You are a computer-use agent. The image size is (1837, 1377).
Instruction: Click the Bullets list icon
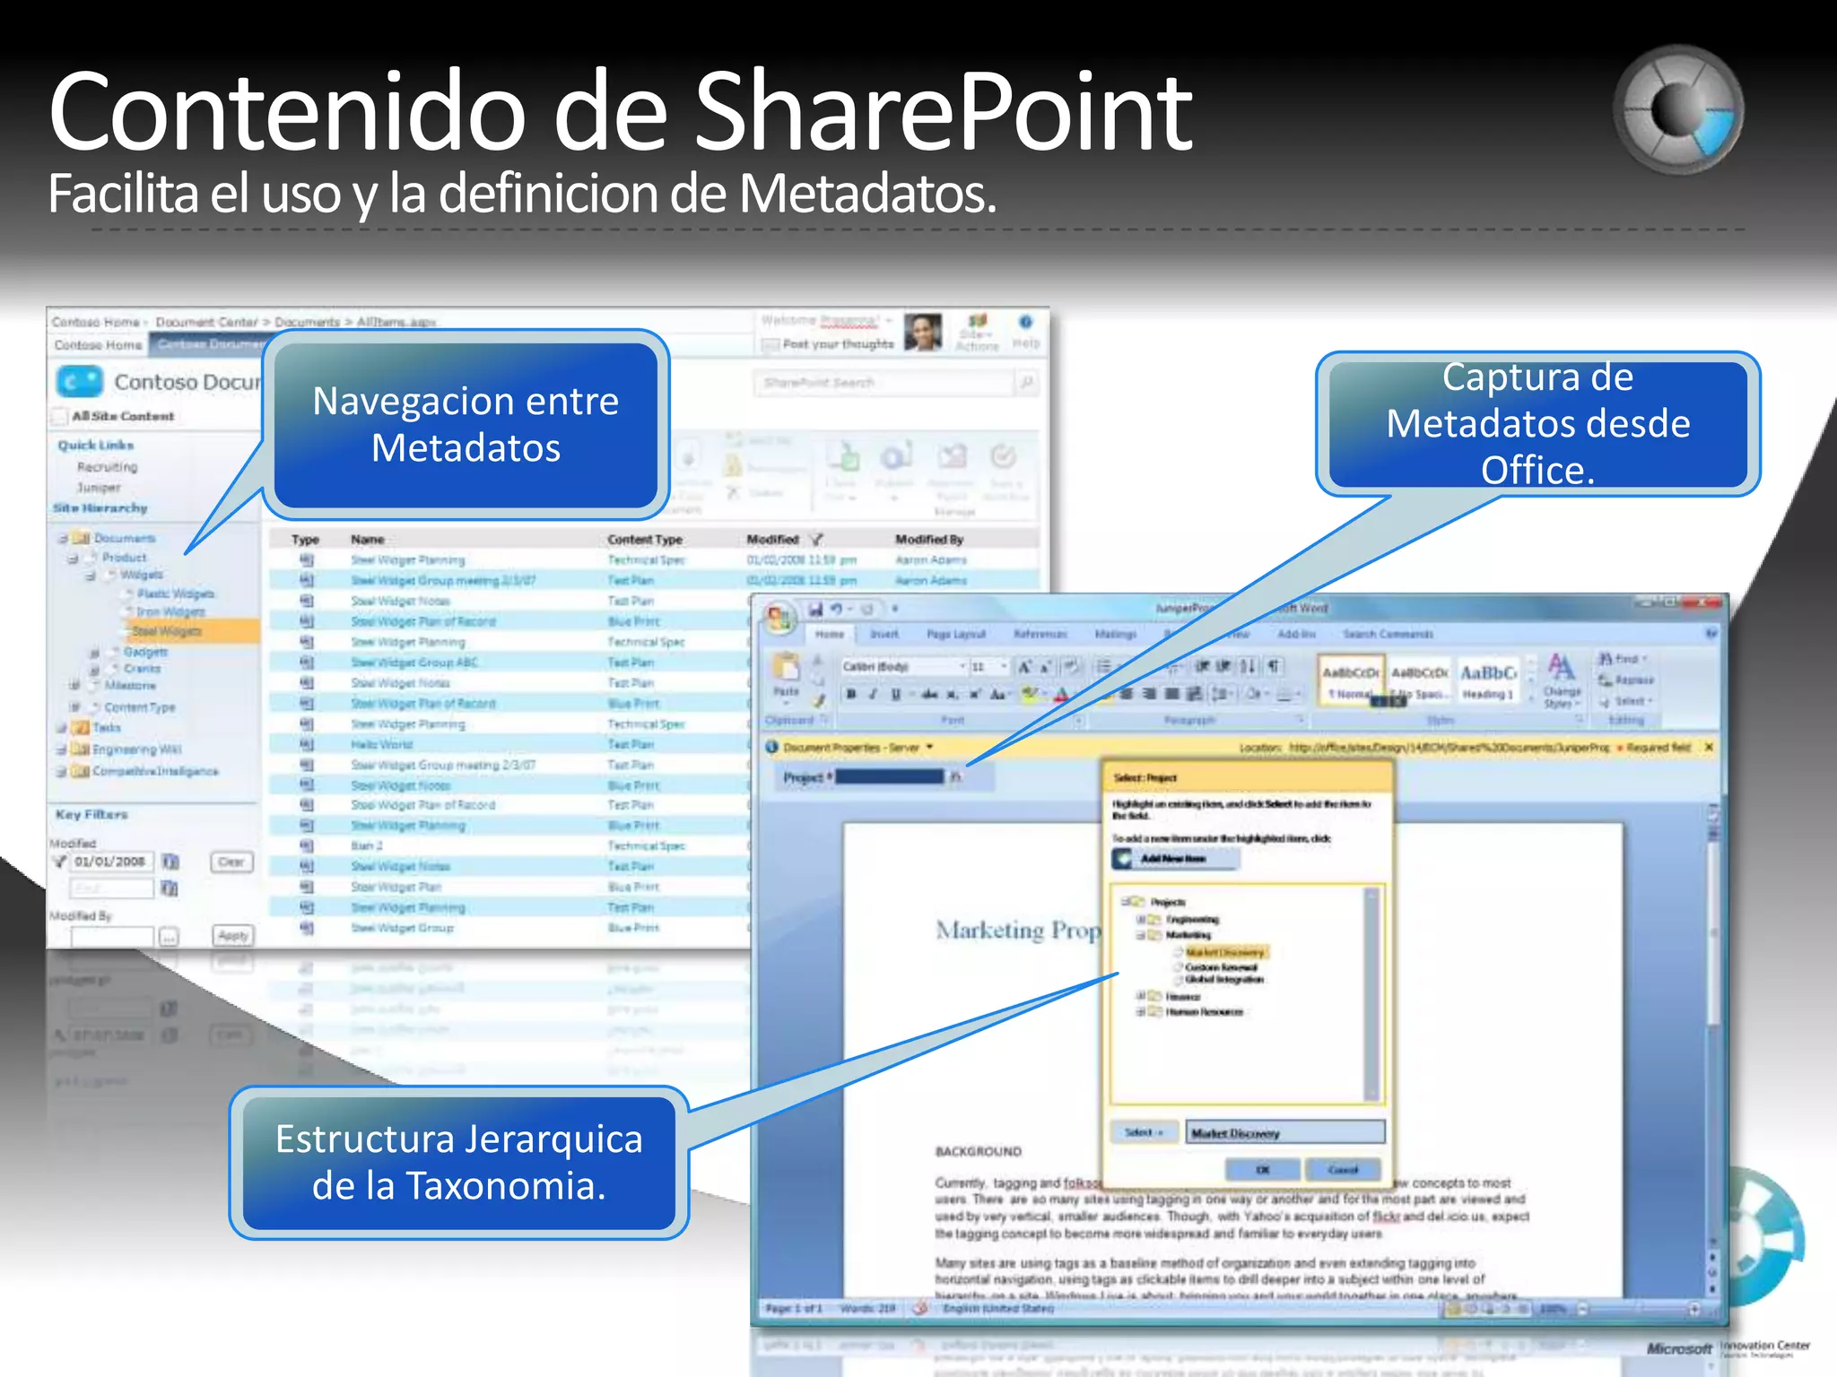(x=1104, y=665)
